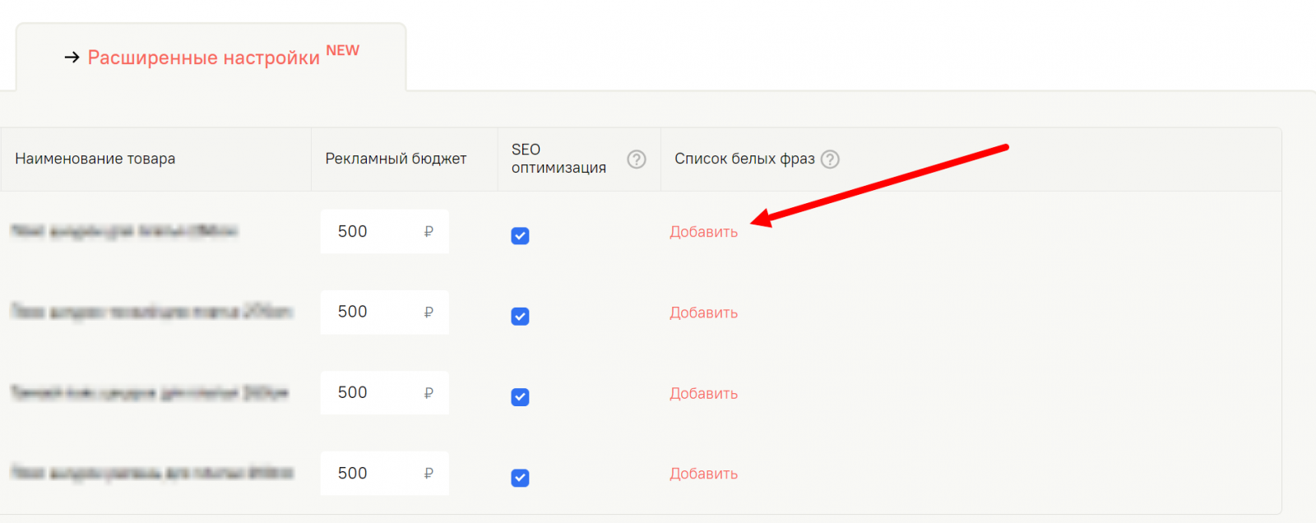
Task: Focus first row budget field with 500
Action: point(384,231)
